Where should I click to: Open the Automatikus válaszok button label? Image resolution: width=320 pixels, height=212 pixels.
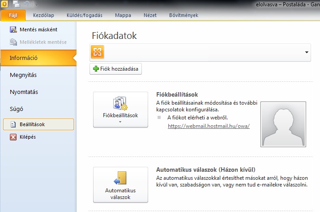click(x=120, y=194)
